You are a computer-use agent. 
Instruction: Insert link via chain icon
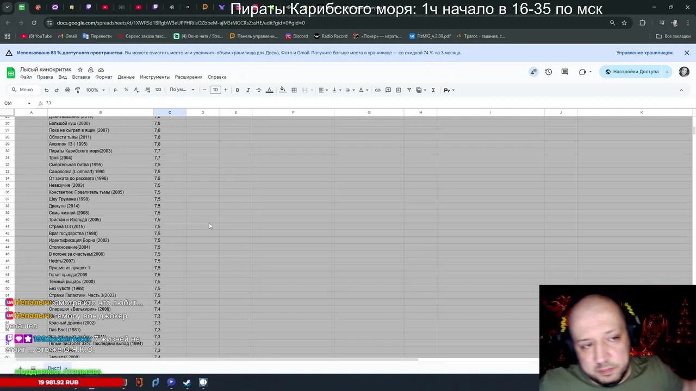click(377, 90)
